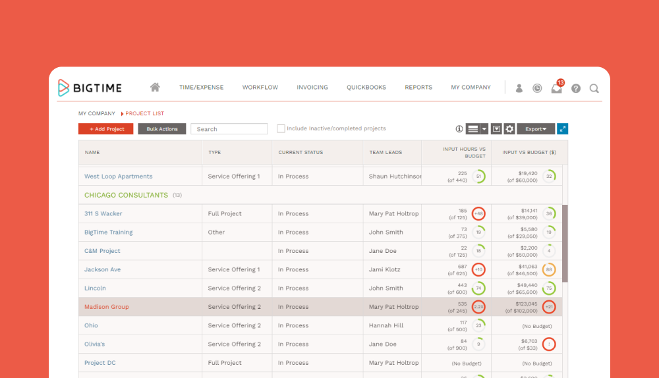Select the list view lines icon
This screenshot has width=659, height=378.
click(473, 129)
